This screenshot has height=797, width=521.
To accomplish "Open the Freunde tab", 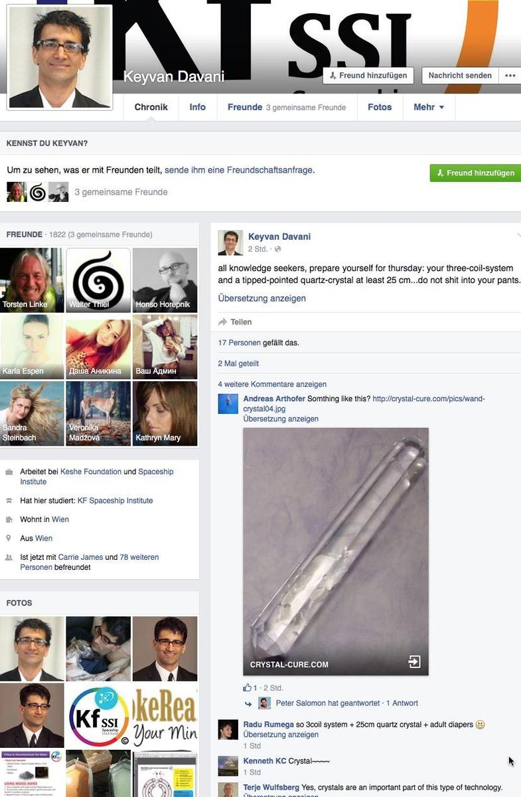I will 287,107.
